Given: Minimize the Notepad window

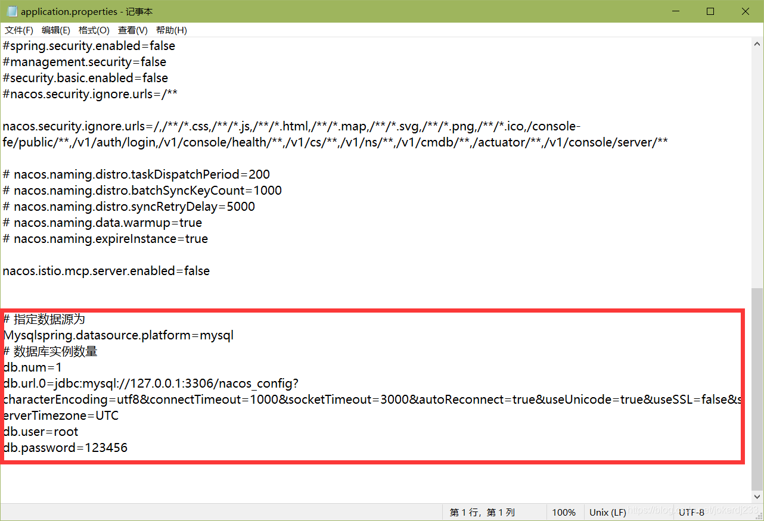Looking at the screenshot, I should 675,11.
